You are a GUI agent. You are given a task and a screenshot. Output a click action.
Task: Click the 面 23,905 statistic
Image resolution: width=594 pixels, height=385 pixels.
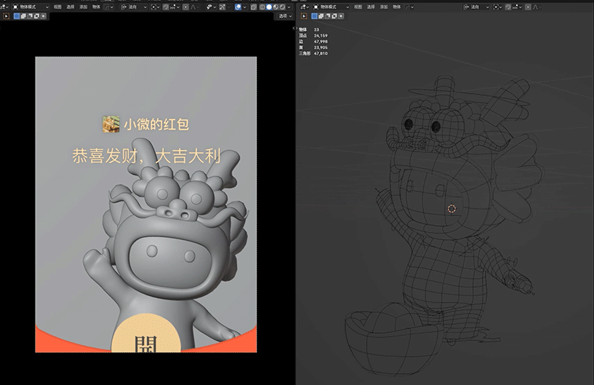click(x=313, y=48)
